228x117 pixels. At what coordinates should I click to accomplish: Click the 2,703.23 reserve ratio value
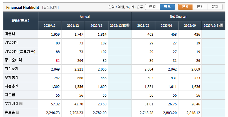point(76,113)
